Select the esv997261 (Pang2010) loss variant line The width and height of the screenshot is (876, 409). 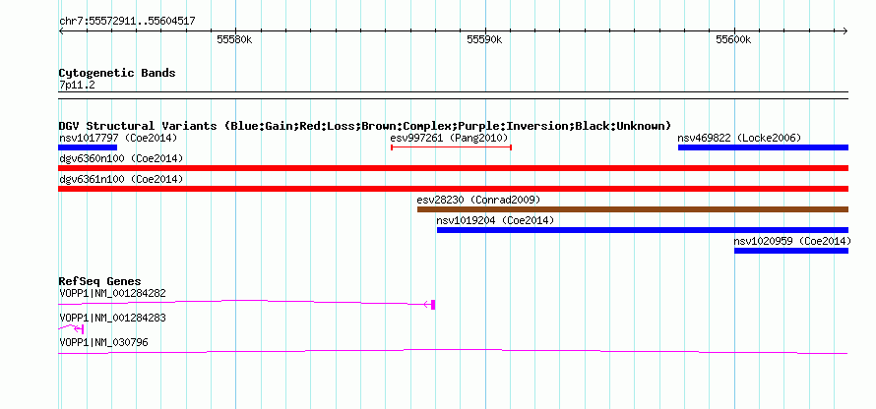point(452,147)
